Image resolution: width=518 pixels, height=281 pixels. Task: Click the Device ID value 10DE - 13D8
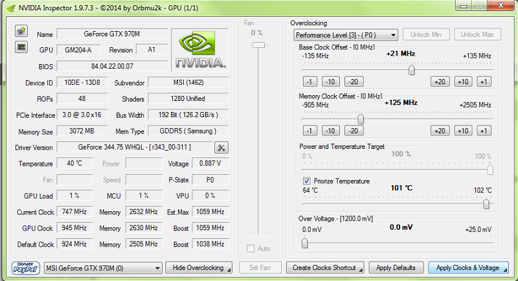82,82
